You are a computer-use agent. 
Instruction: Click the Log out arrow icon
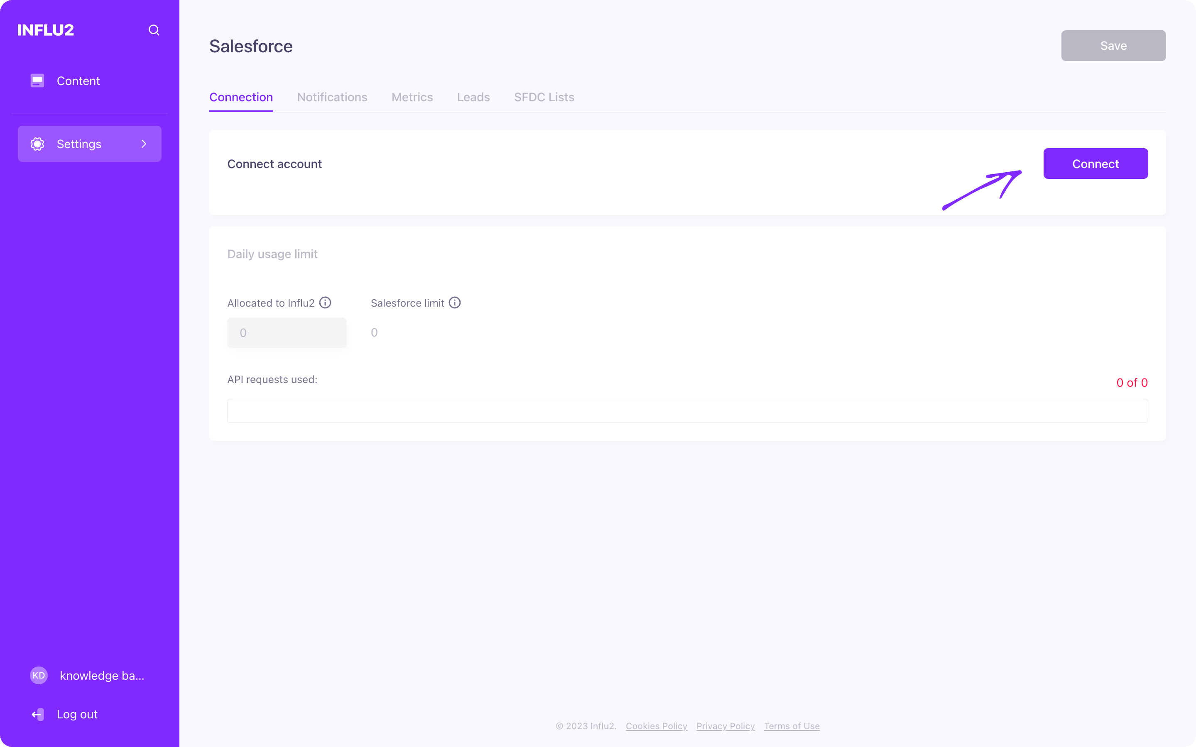[x=37, y=714]
